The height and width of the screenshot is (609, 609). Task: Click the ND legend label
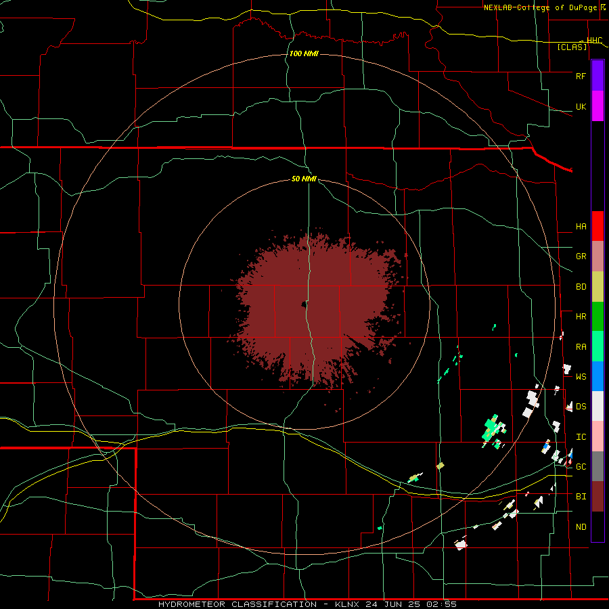click(581, 527)
